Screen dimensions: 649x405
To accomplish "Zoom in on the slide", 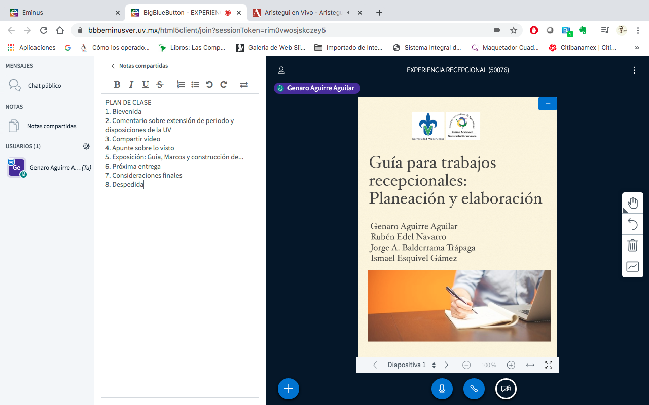I will pyautogui.click(x=511, y=365).
